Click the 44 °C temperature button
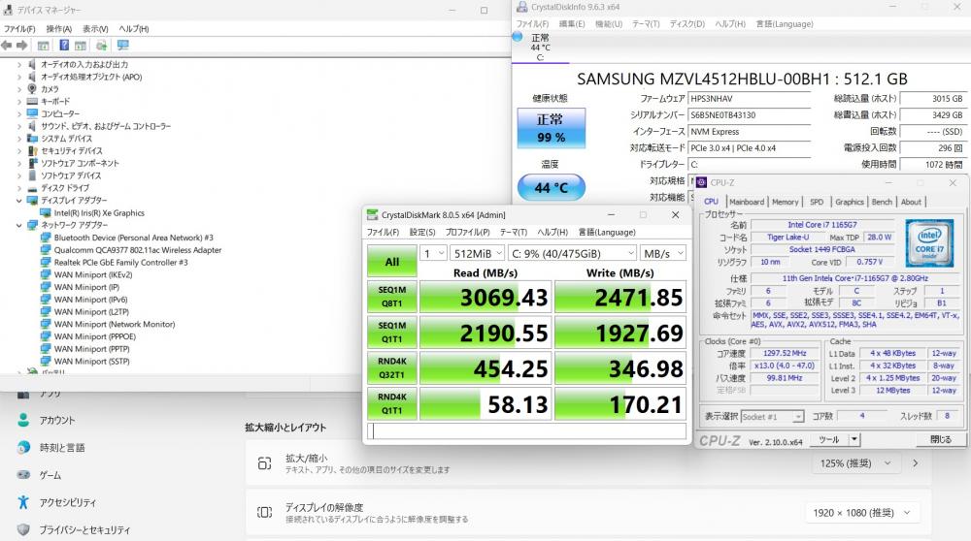Viewport: 971px width, 541px height. [x=552, y=187]
